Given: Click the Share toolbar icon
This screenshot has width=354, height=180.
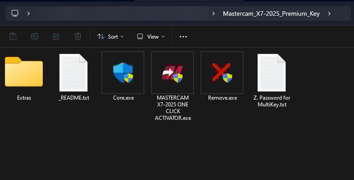Looking at the screenshot, I should [x=56, y=36].
